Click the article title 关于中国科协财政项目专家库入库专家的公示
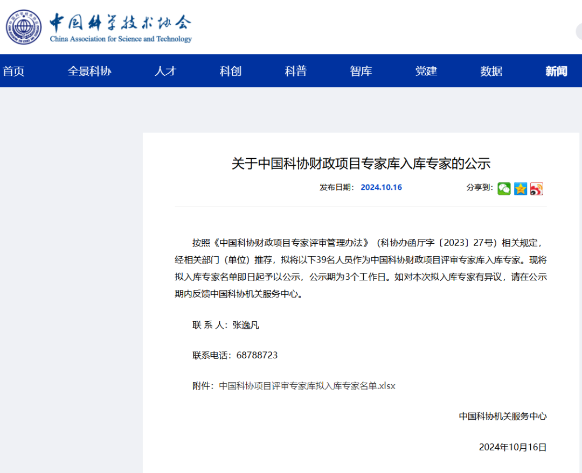Viewport: 582px width, 473px height. [x=361, y=164]
